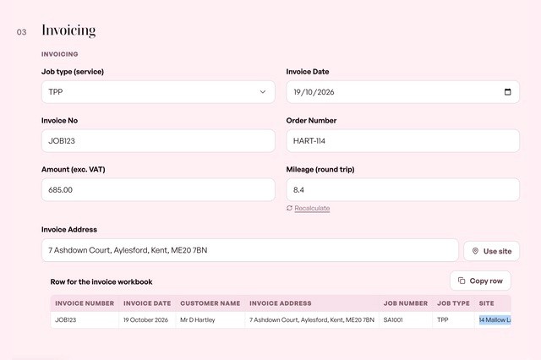This screenshot has height=360, width=541.
Task: Open the calendar picker in Invoice Date
Action: (x=507, y=92)
